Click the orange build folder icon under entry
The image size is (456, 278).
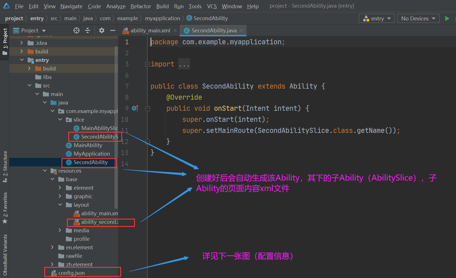(x=38, y=68)
